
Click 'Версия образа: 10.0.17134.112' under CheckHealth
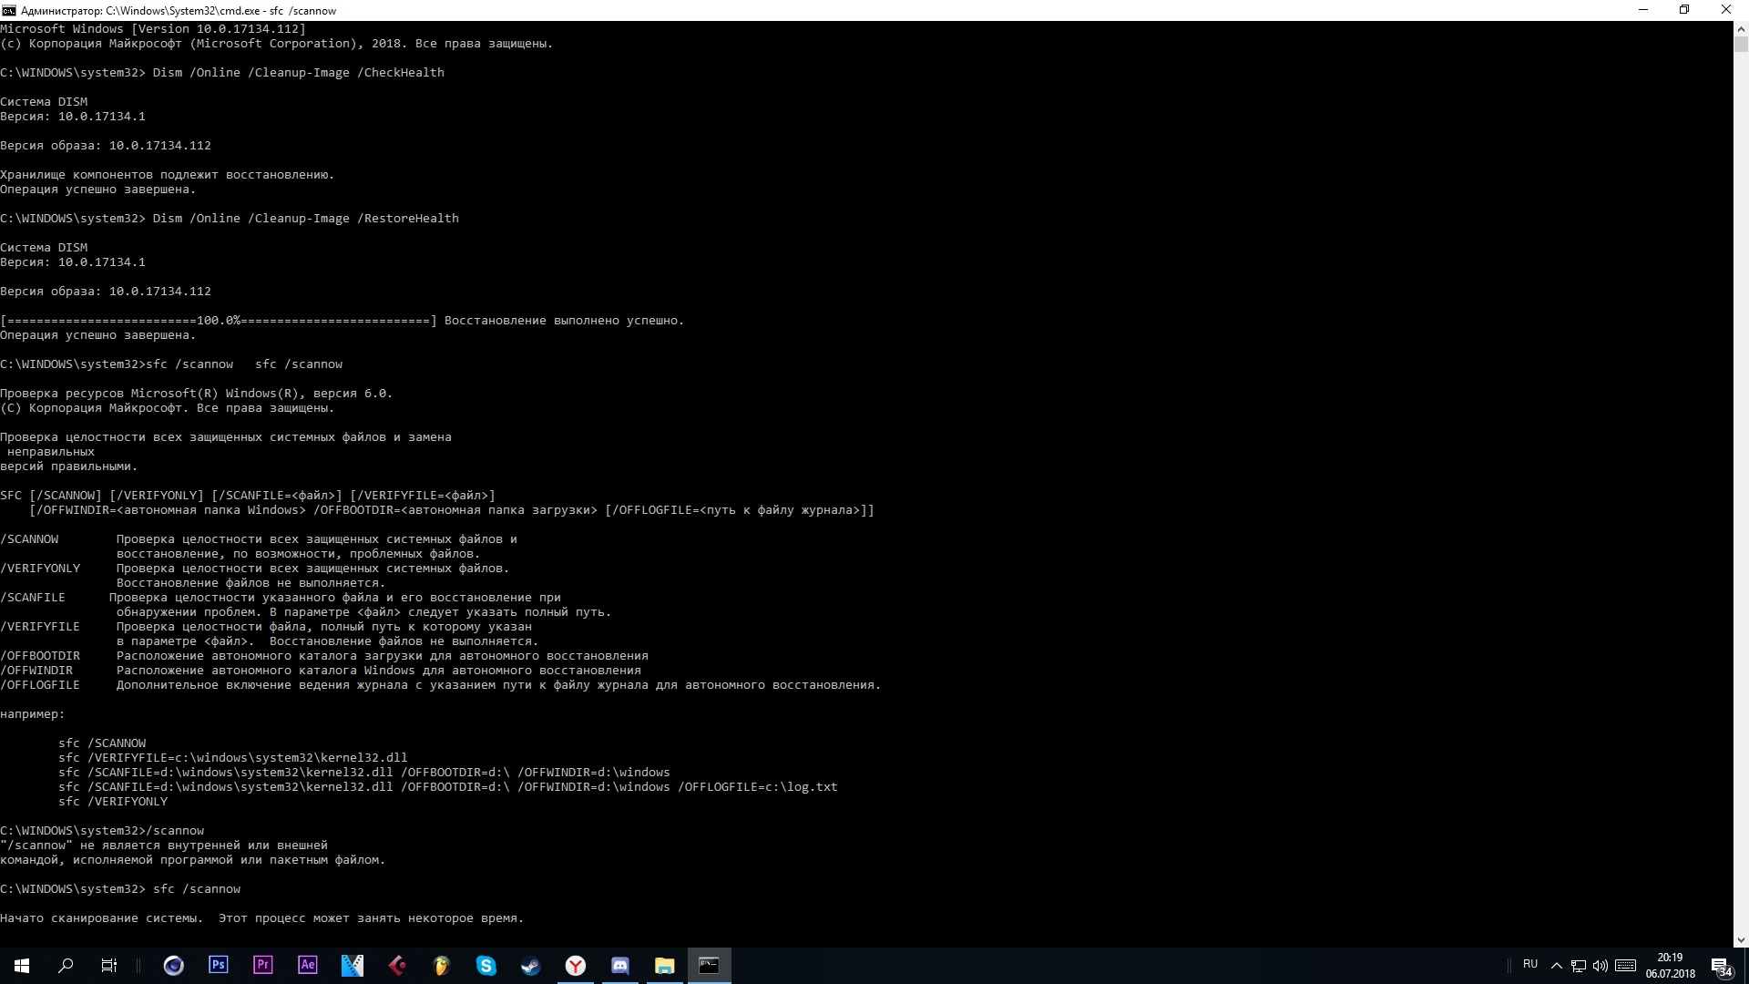pyautogui.click(x=106, y=146)
